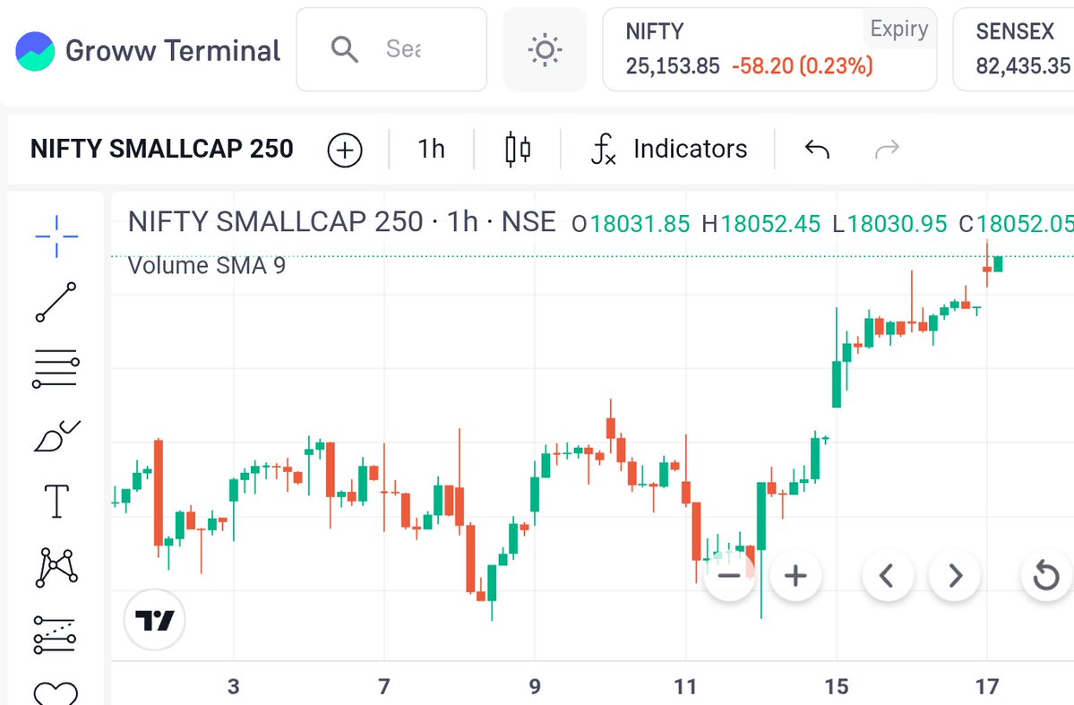
Task: Reset the chart view
Action: pyautogui.click(x=1046, y=575)
